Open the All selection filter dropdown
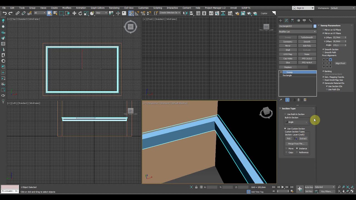The image size is (356, 200). [x=39, y=13]
